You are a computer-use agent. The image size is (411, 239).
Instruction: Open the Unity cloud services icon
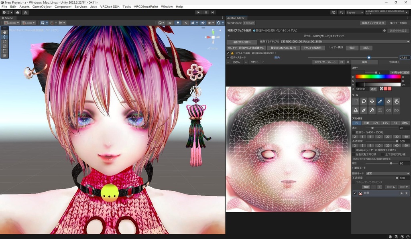18,12
